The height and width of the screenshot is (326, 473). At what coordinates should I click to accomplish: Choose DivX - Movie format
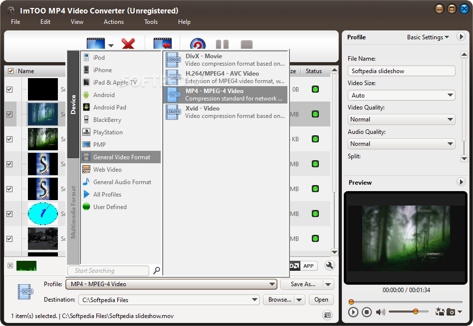pyautogui.click(x=225, y=60)
